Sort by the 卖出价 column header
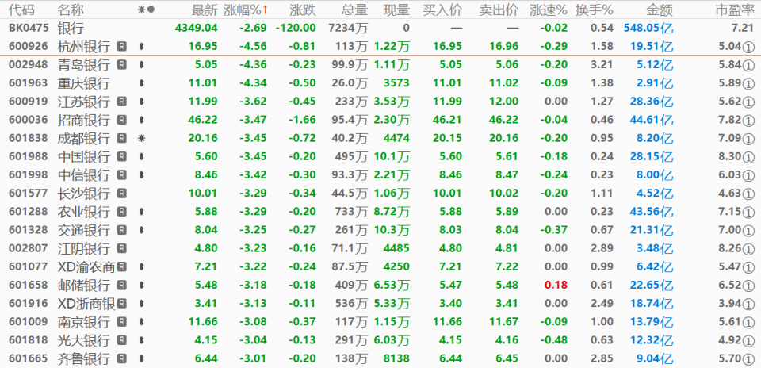Viewport: 761px width, 368px height. [x=499, y=10]
